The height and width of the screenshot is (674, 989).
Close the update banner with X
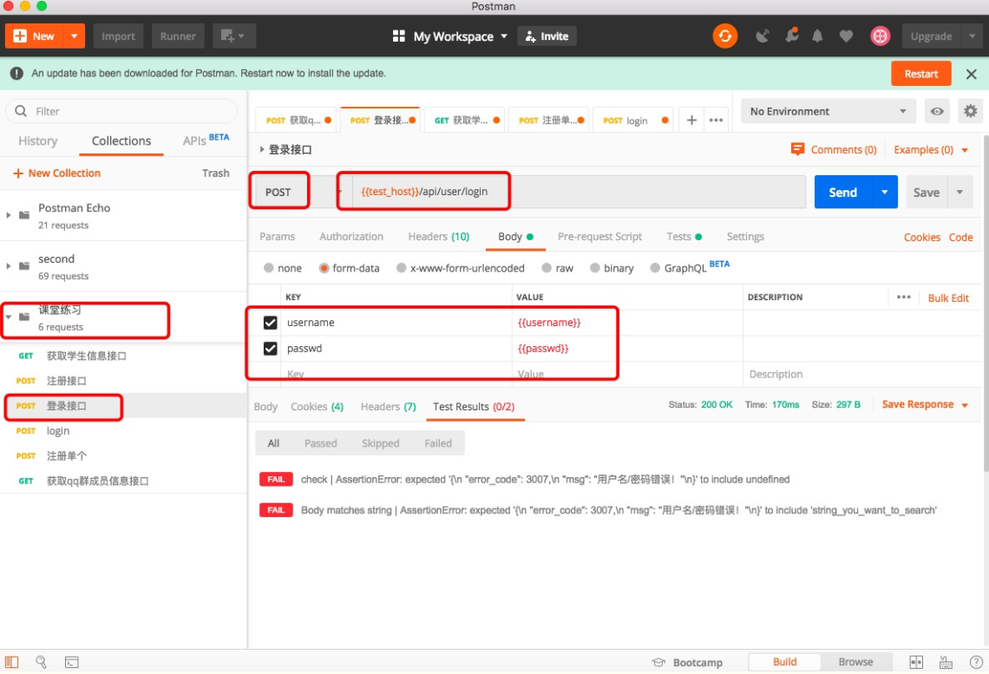pyautogui.click(x=972, y=74)
